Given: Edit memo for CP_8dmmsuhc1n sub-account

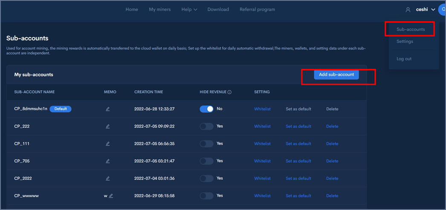Looking at the screenshot, I should tap(108, 109).
